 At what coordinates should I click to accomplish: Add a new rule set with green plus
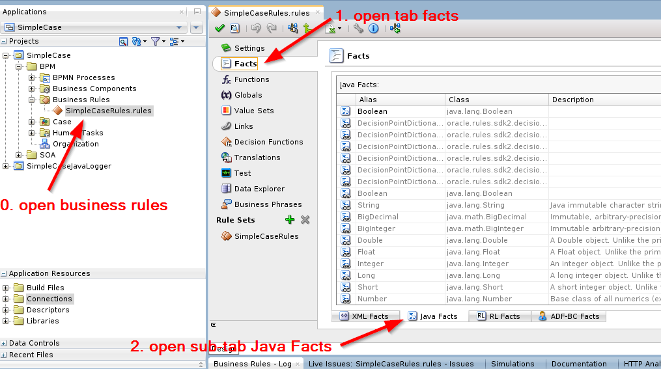[290, 220]
